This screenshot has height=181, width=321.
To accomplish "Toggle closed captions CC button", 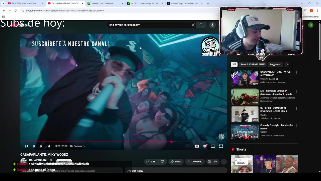I will click(197, 146).
